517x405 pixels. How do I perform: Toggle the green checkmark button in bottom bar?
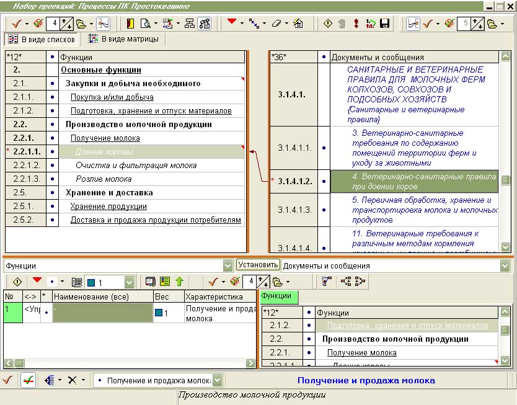tap(28, 380)
